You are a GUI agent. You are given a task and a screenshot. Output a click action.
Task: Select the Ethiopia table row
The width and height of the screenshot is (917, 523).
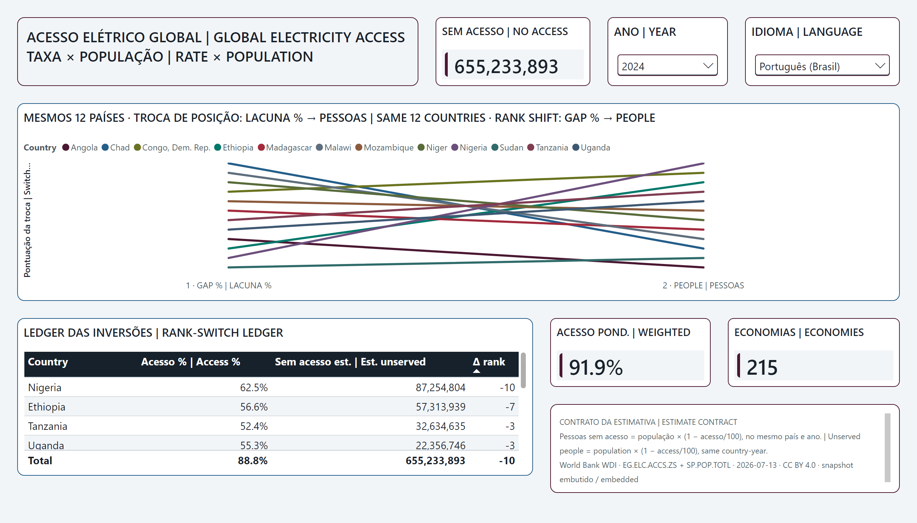pyautogui.click(x=271, y=407)
